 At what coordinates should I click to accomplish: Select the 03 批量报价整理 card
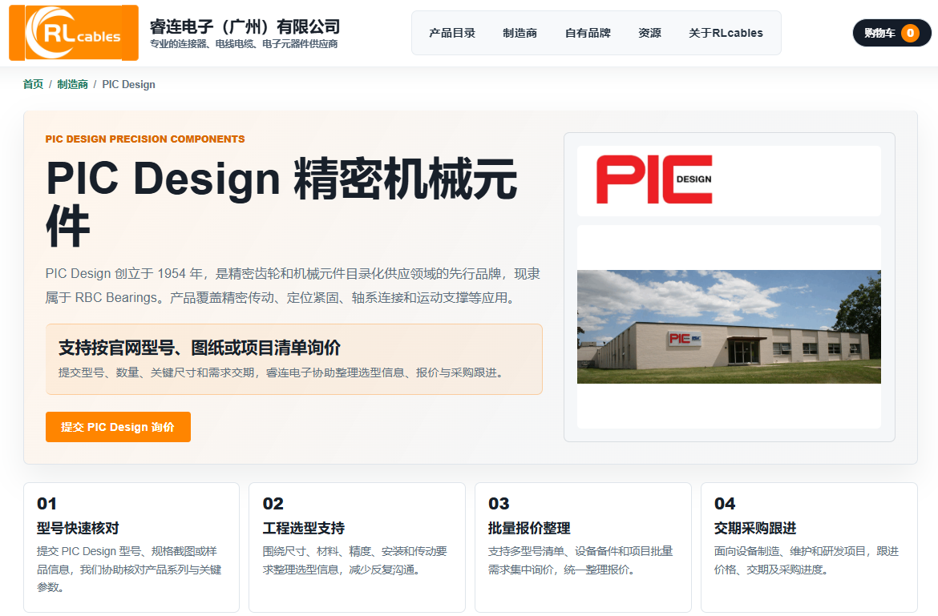coord(583,547)
